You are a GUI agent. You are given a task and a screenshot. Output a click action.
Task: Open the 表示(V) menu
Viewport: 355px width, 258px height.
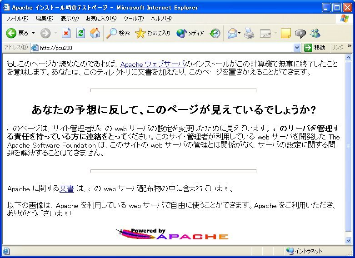[70, 19]
